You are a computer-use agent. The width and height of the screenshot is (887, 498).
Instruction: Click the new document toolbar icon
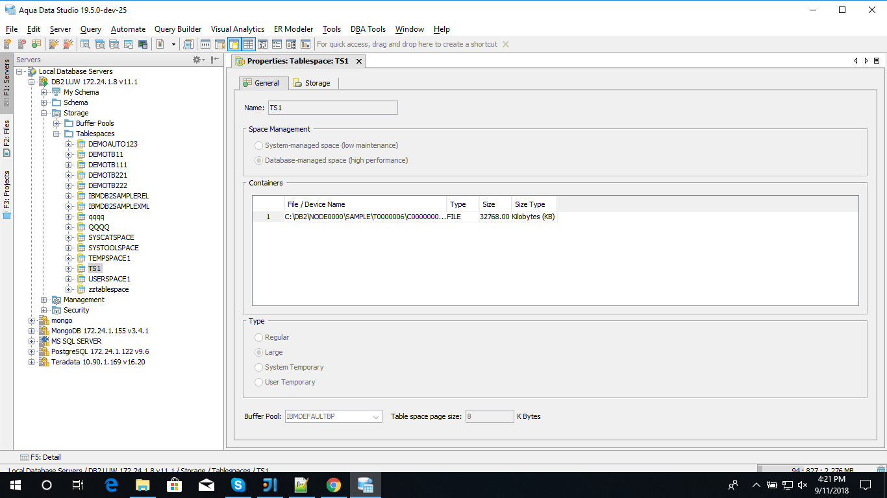160,44
